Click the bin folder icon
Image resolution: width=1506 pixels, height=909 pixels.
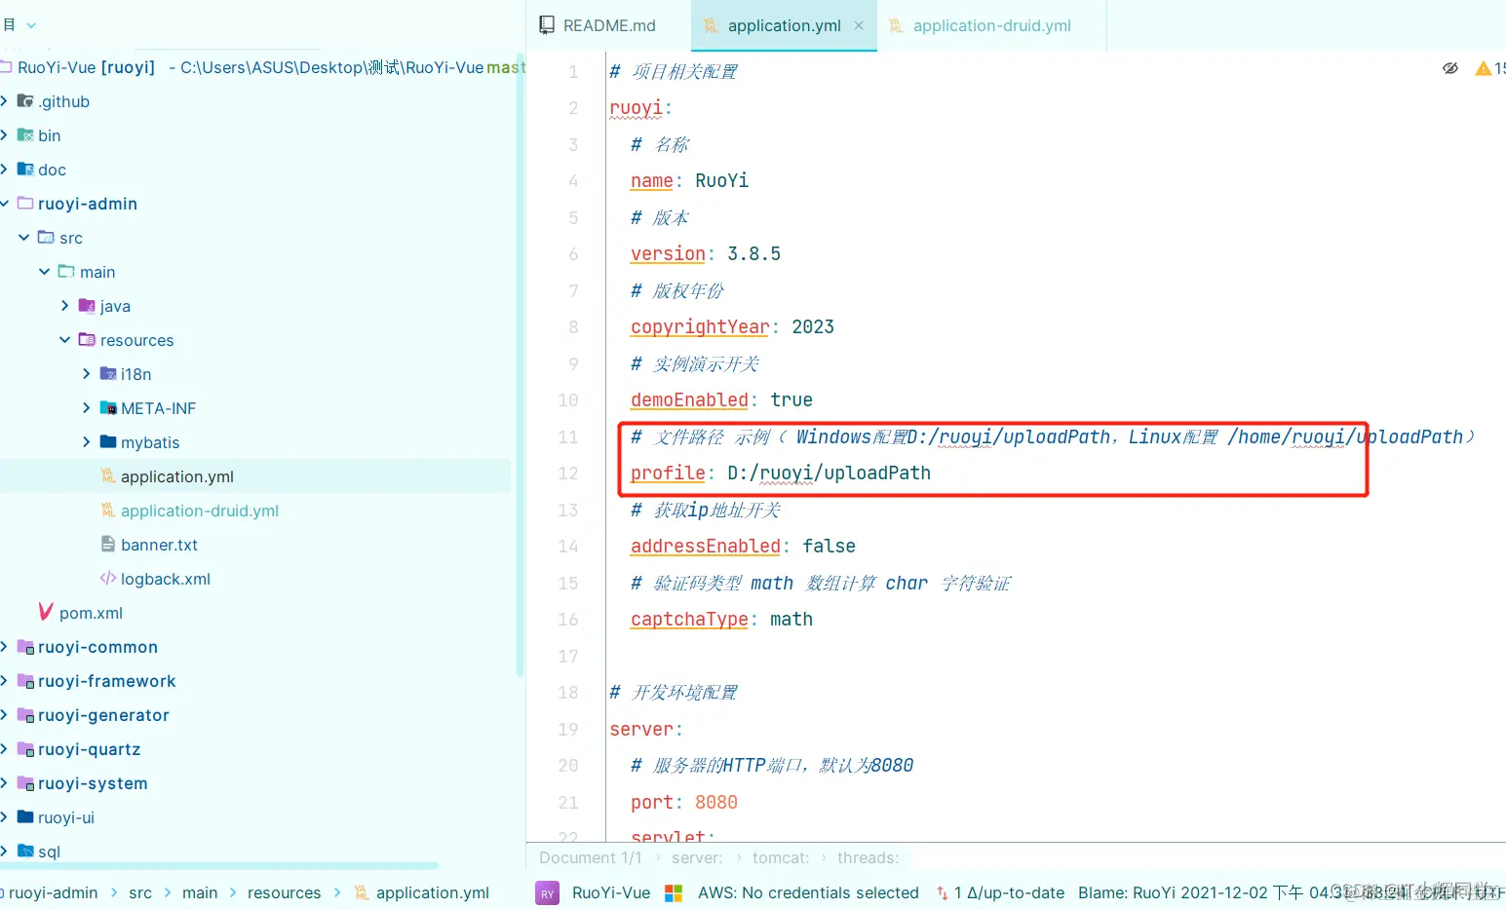pyautogui.click(x=25, y=135)
